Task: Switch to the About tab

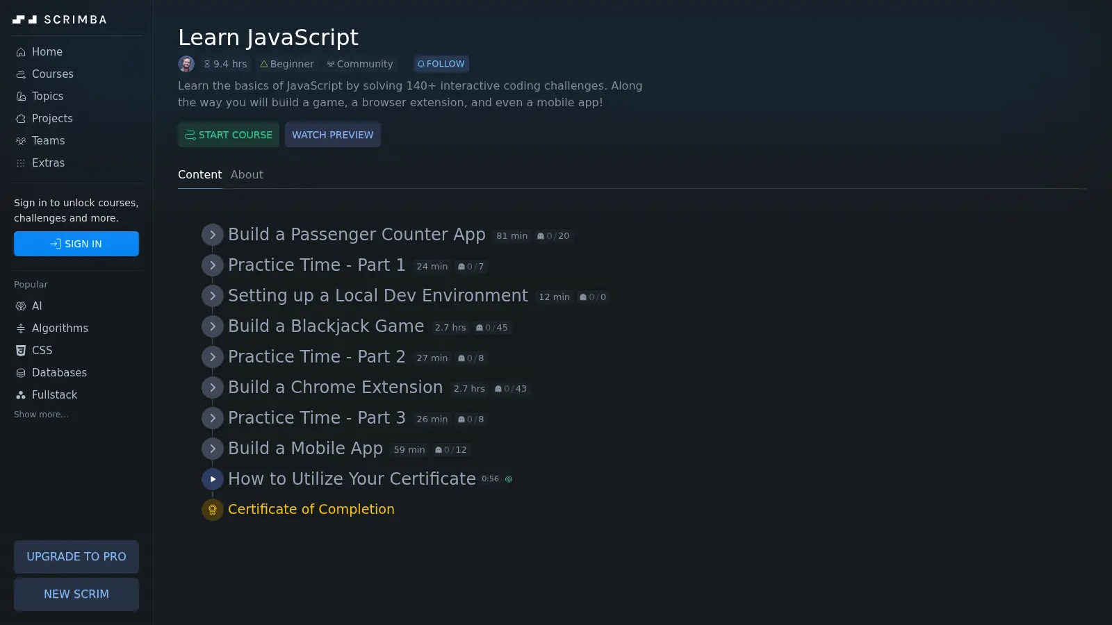Action: tap(247, 175)
